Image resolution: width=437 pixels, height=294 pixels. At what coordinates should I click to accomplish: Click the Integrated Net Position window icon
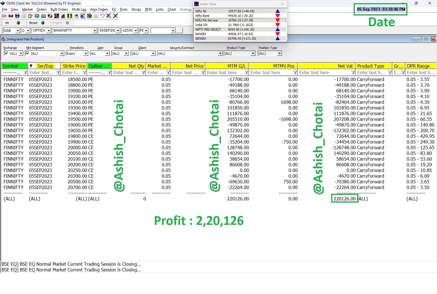click(x=3, y=39)
